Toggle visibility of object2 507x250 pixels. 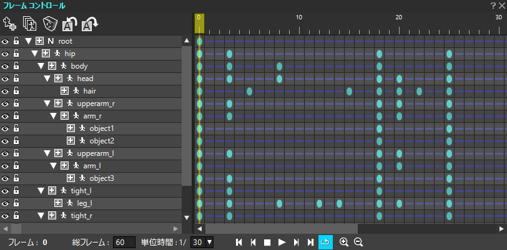(5, 141)
